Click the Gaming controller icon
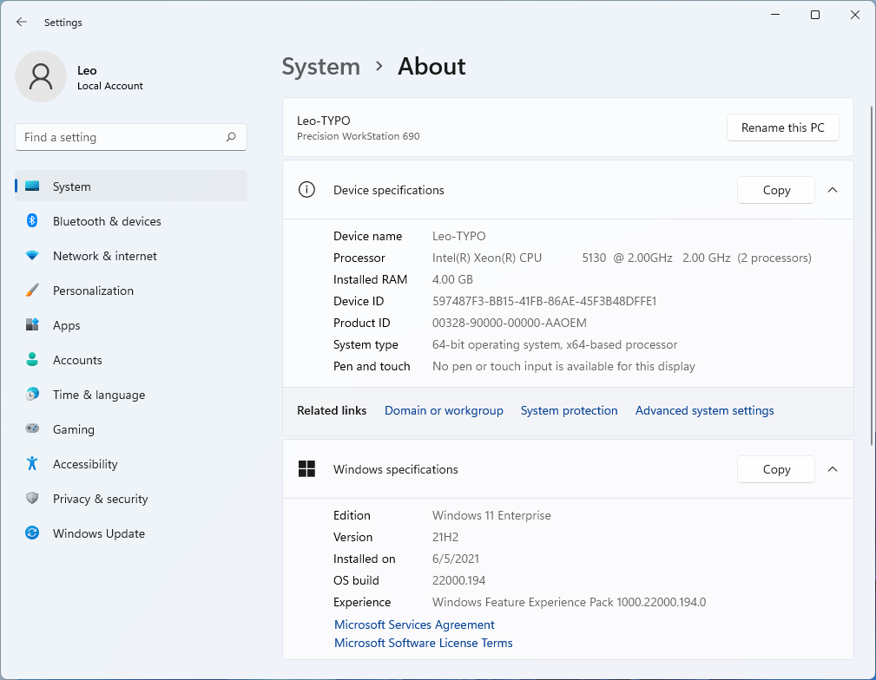Image resolution: width=876 pixels, height=680 pixels. click(32, 428)
